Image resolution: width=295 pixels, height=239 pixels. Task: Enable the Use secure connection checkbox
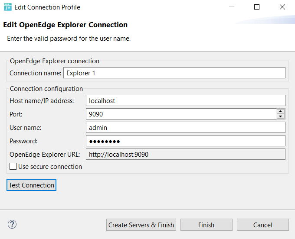point(13,166)
